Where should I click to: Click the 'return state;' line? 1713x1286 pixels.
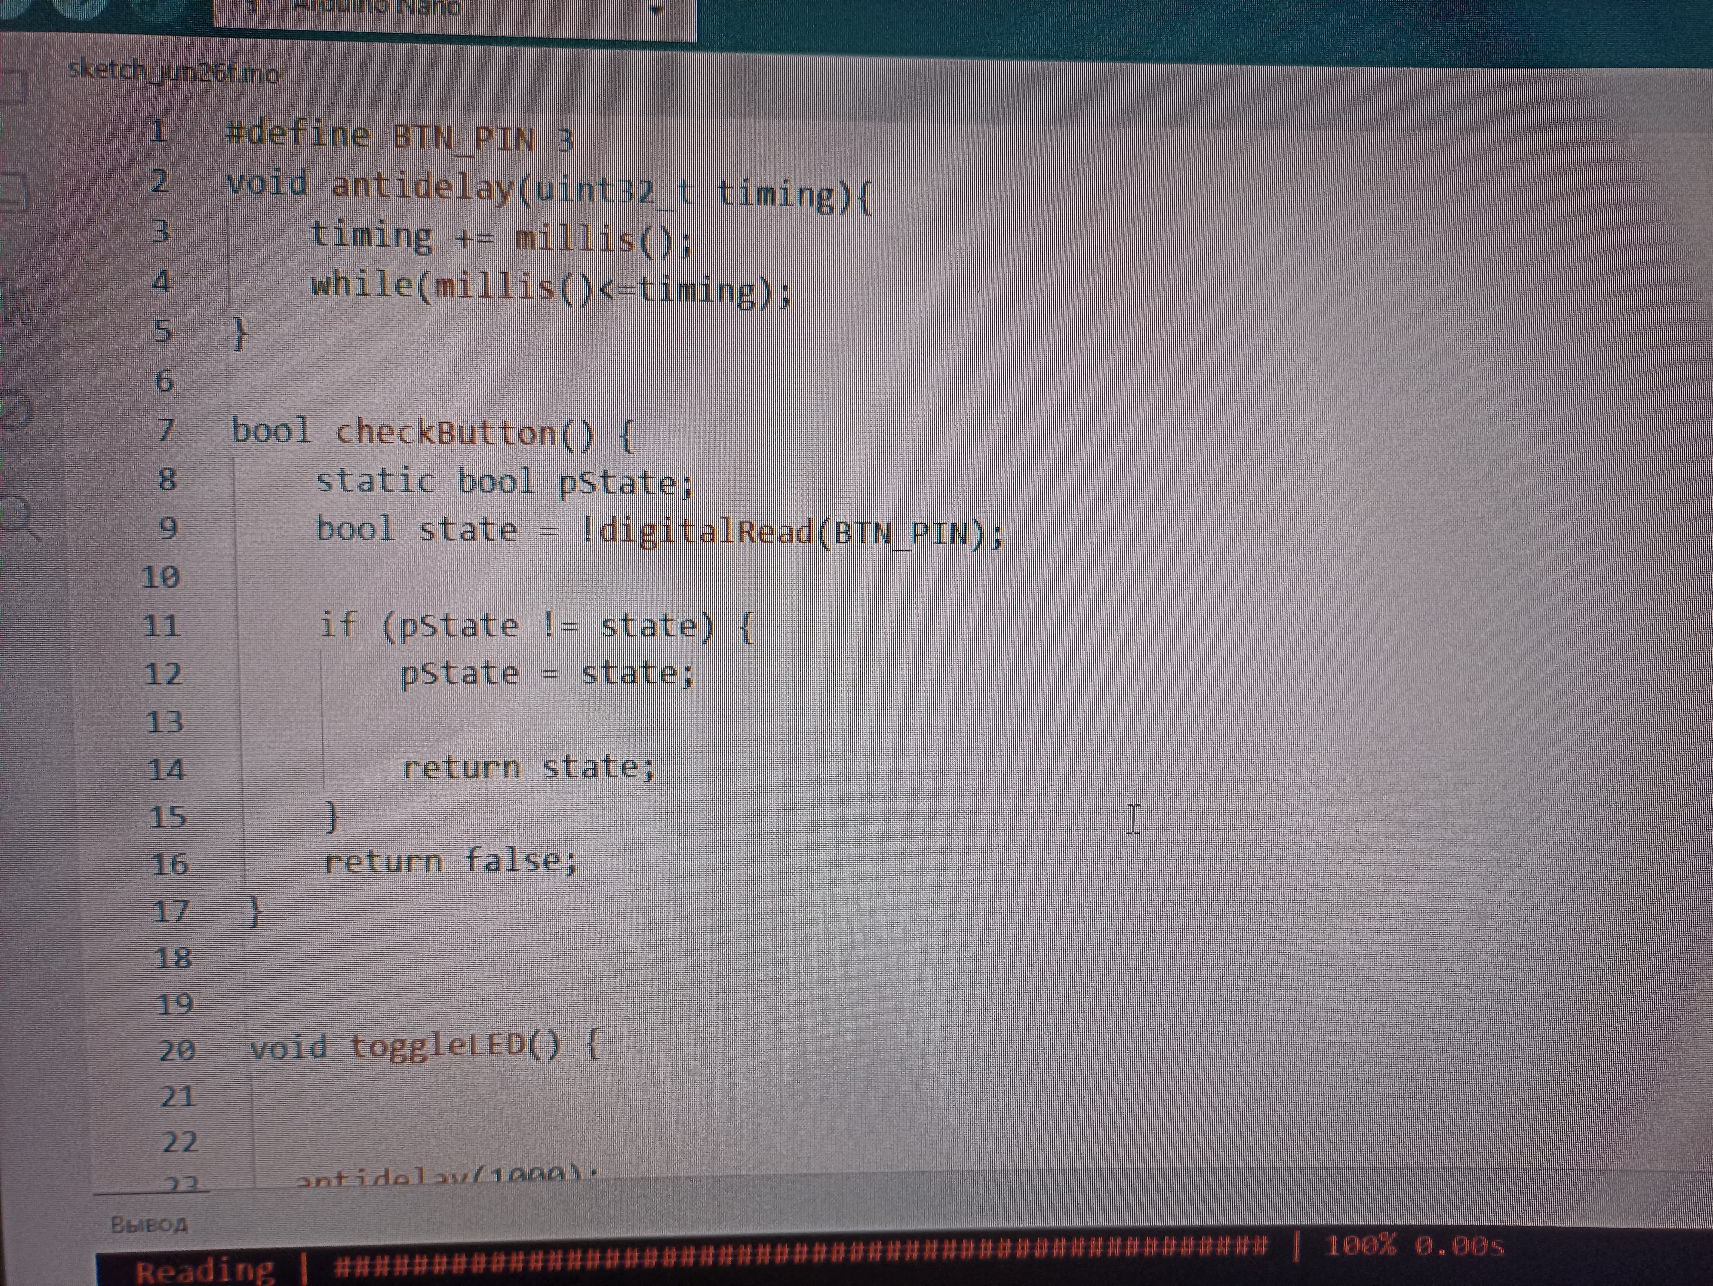point(529,767)
